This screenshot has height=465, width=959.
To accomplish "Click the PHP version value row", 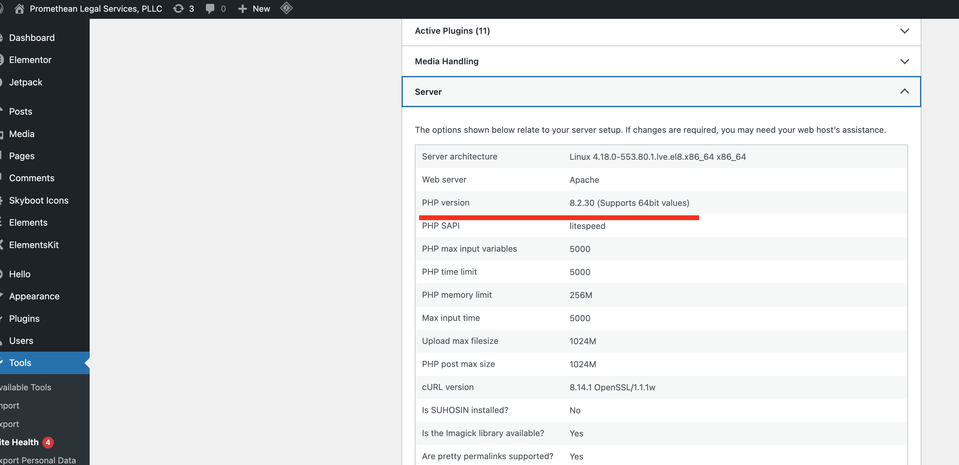I will point(629,203).
